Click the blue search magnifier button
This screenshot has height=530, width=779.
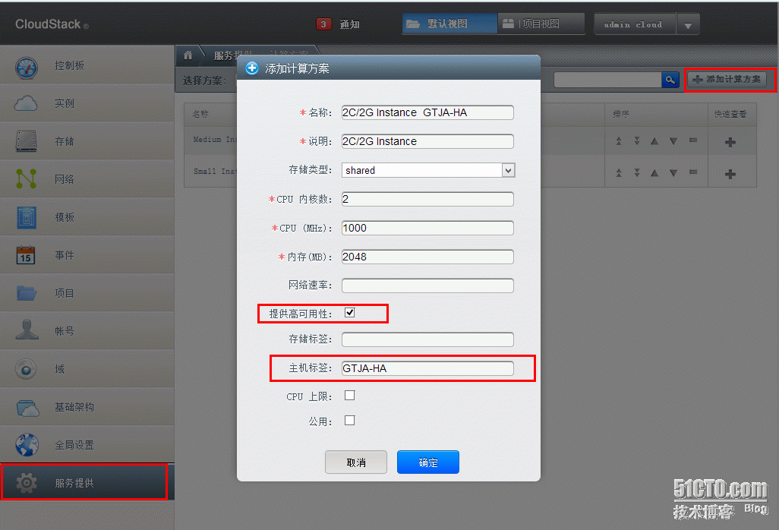(670, 80)
